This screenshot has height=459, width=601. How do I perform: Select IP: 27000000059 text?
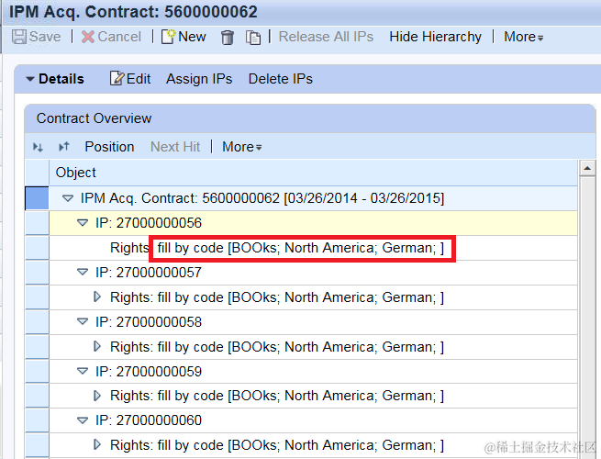[149, 371]
